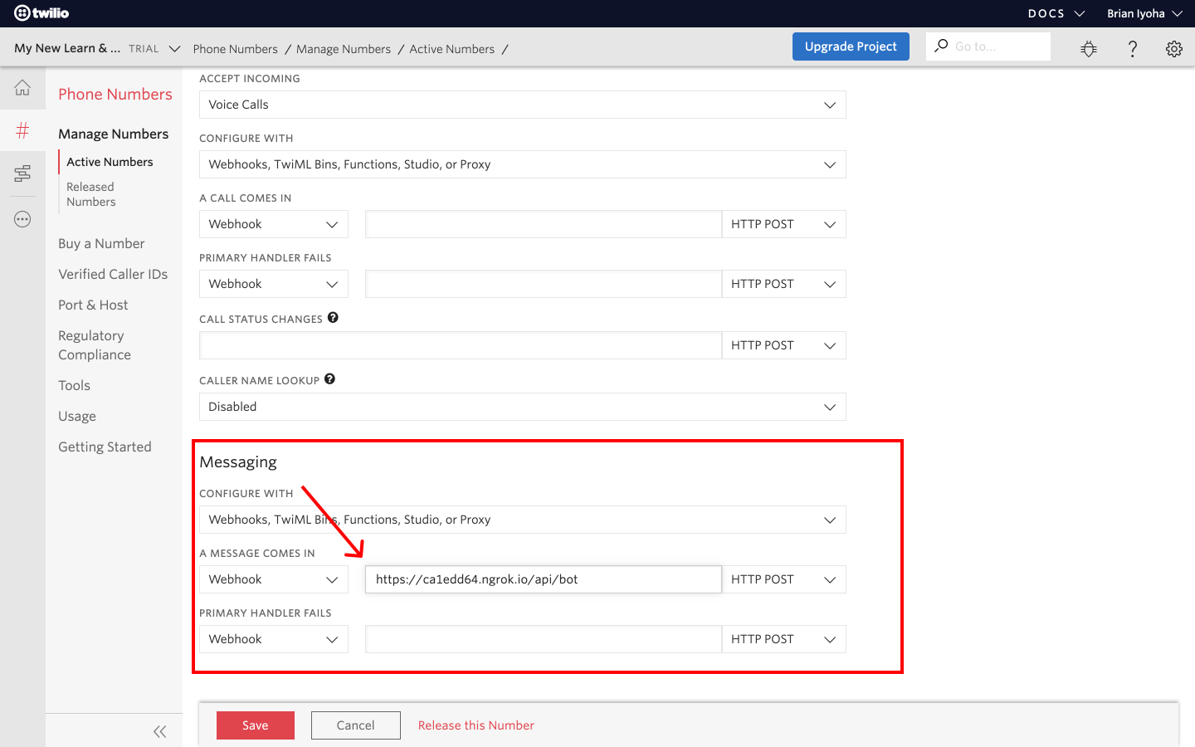Open Getting Started in sidebar
The width and height of the screenshot is (1195, 747).
[x=105, y=447]
